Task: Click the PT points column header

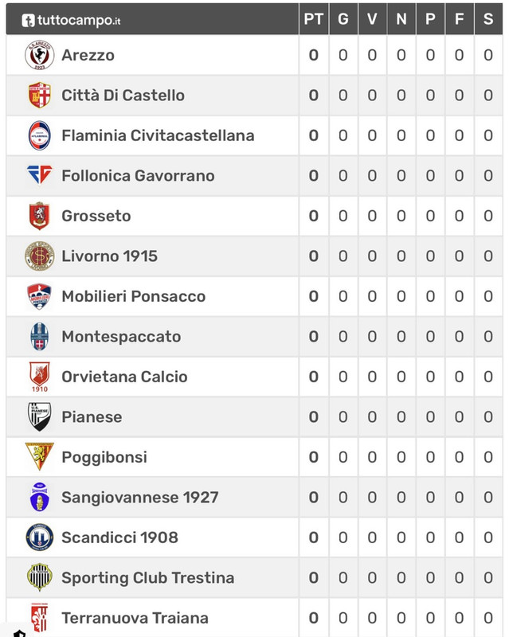Action: 314,19
